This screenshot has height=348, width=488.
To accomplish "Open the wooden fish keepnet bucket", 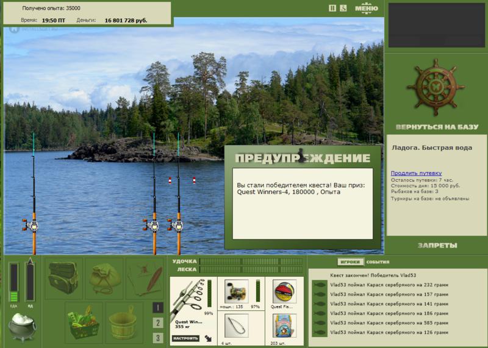I will coord(124,321).
